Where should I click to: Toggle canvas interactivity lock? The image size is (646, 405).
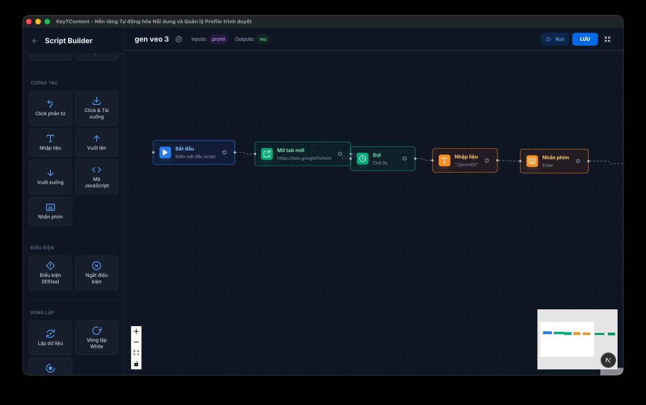[x=136, y=364]
